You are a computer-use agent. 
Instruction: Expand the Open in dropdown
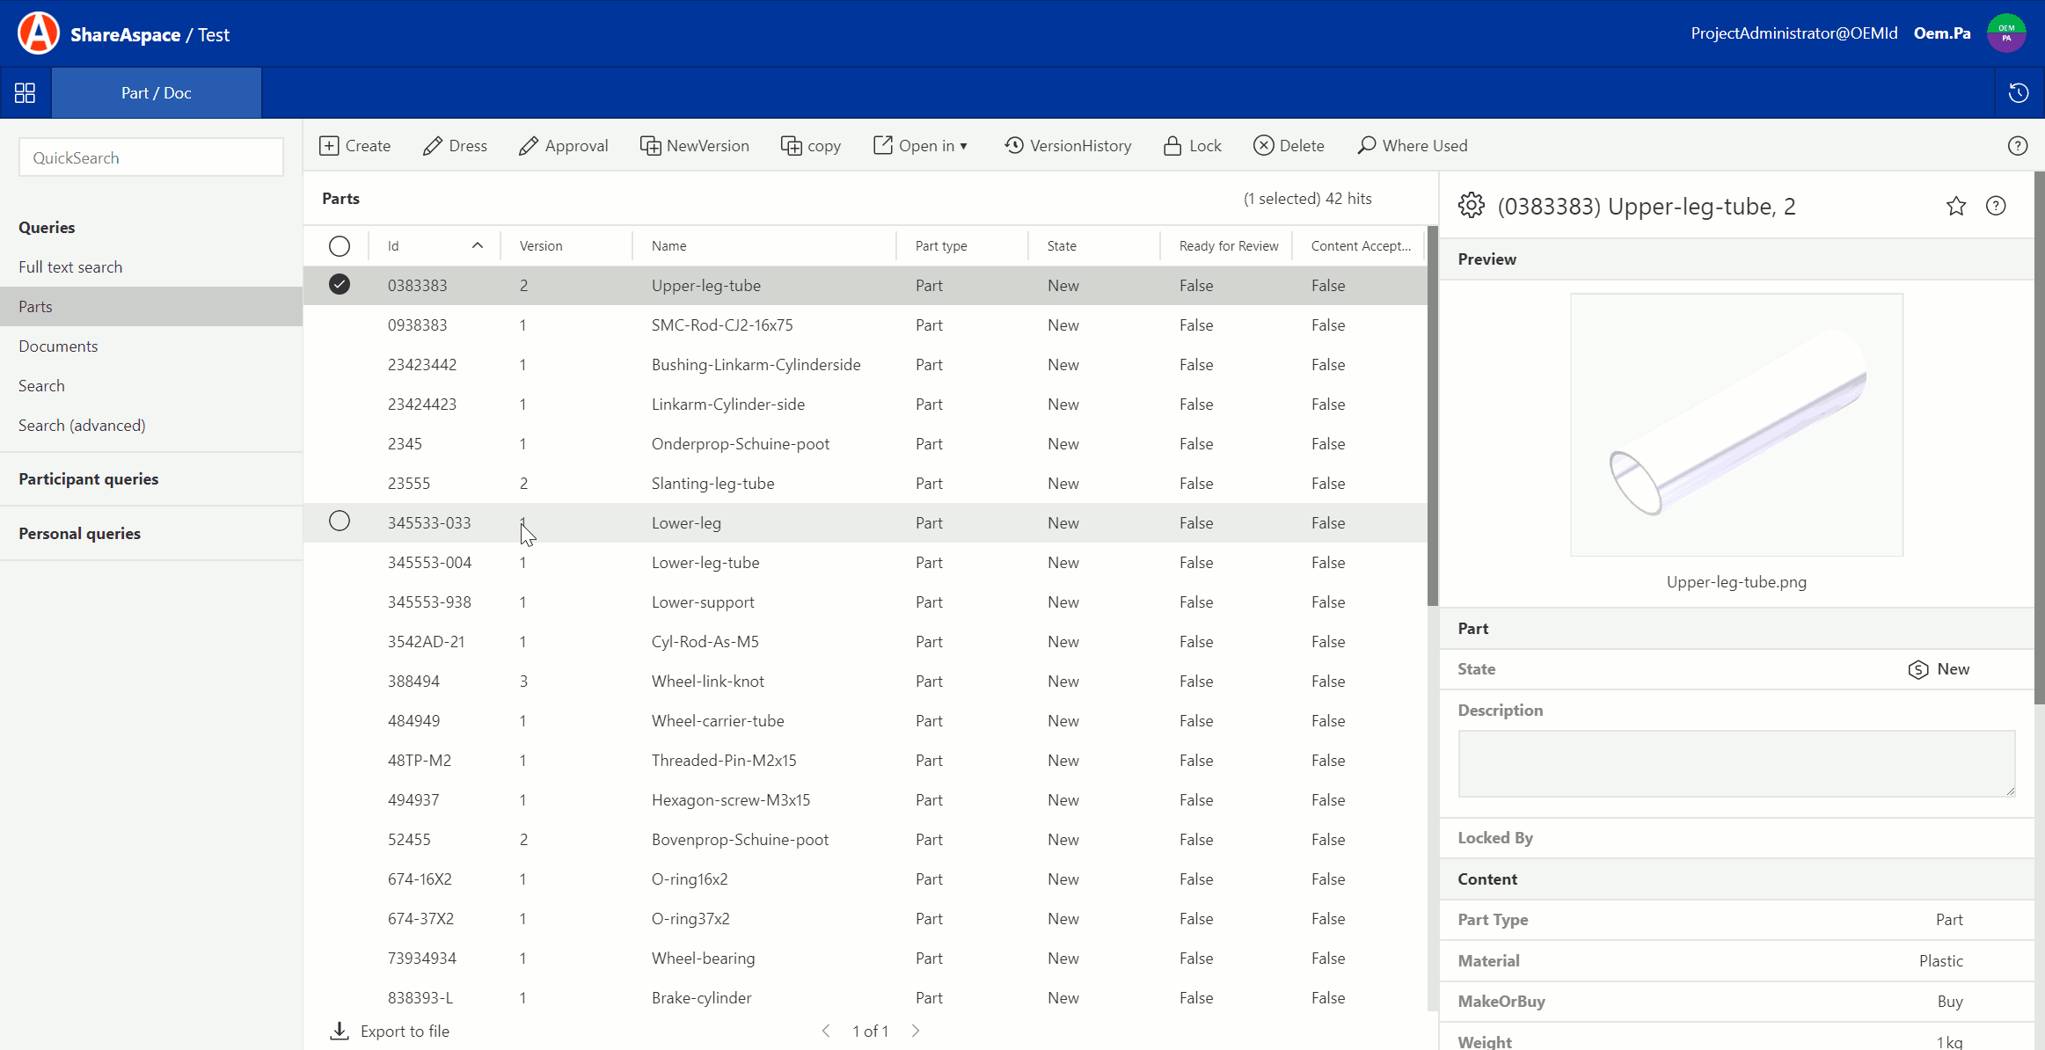(x=921, y=146)
